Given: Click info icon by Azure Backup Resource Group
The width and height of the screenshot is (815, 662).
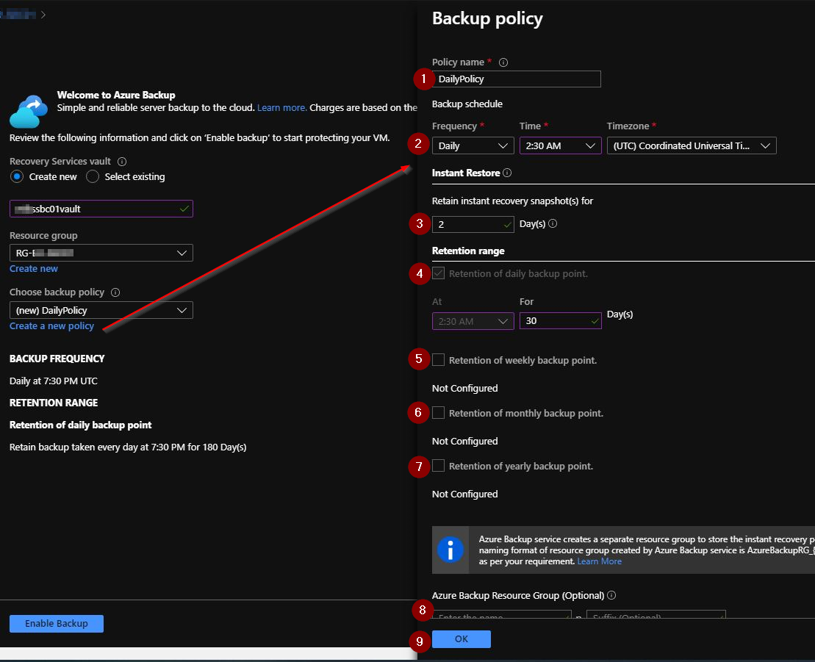Looking at the screenshot, I should pyautogui.click(x=611, y=596).
